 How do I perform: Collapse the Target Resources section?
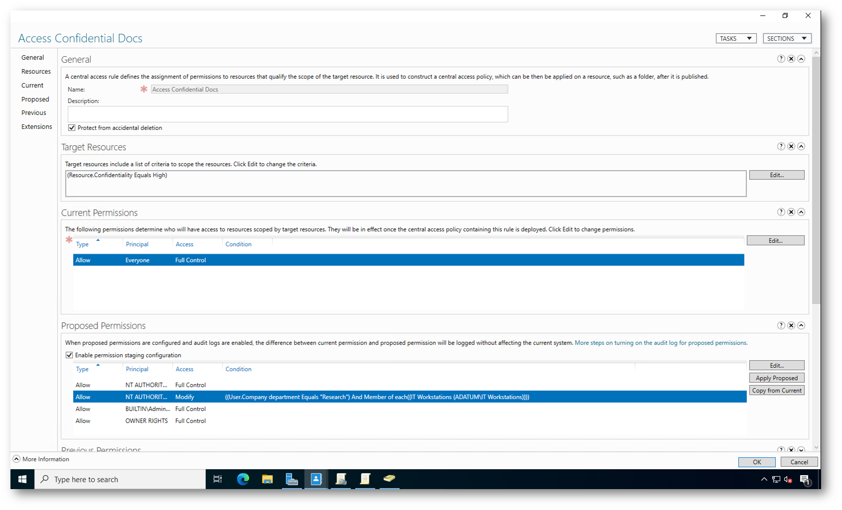coord(801,146)
